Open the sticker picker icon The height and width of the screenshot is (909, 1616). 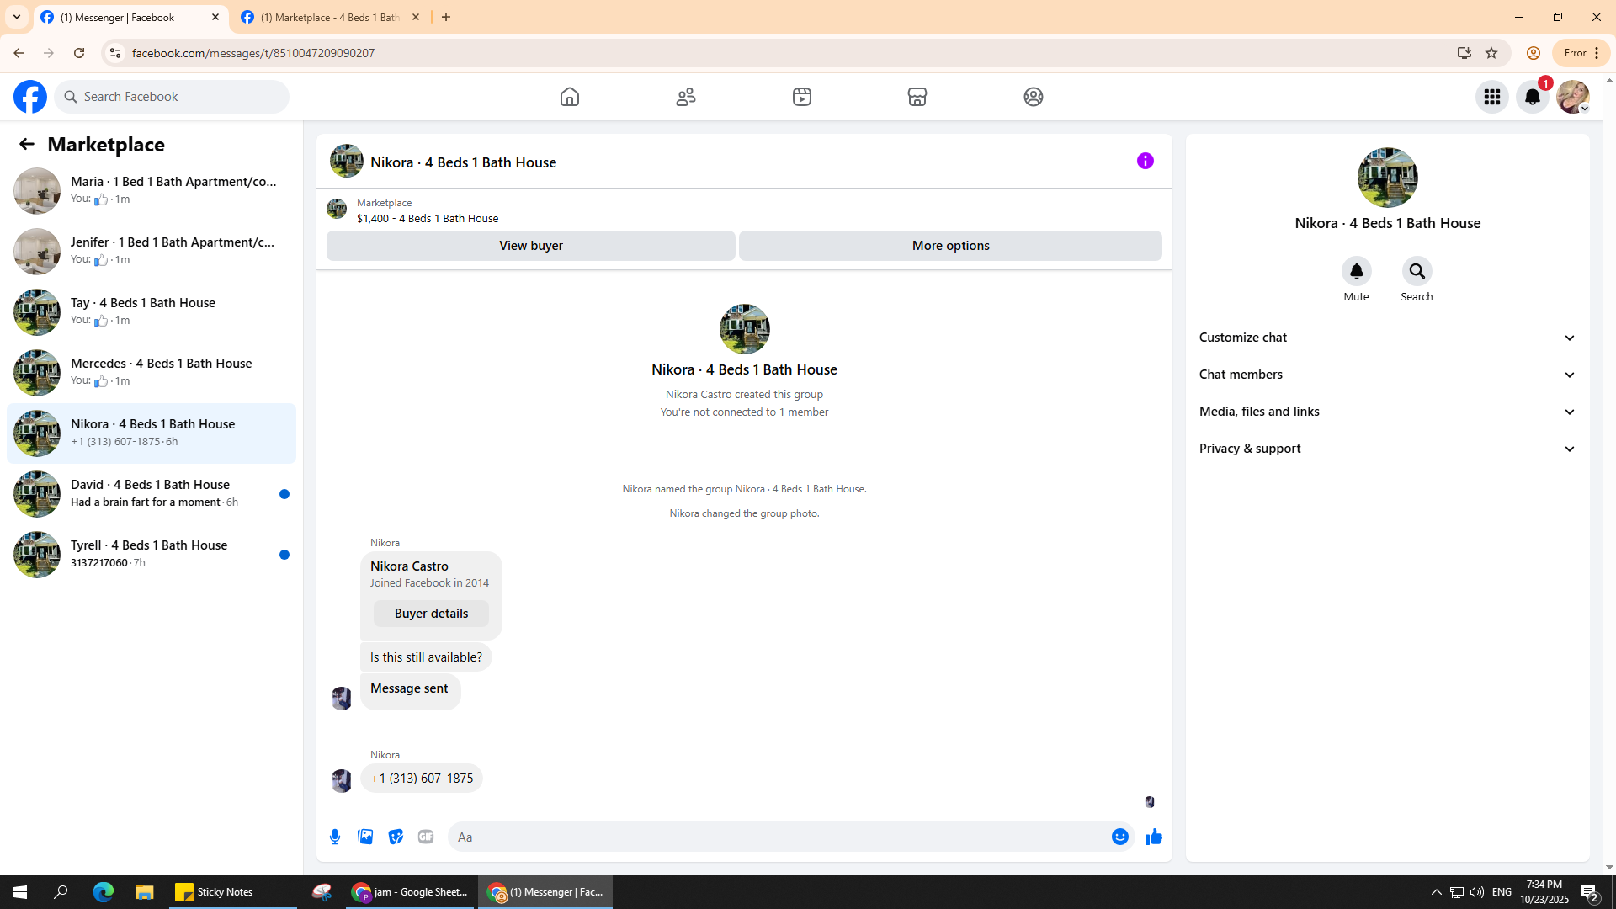[396, 837]
